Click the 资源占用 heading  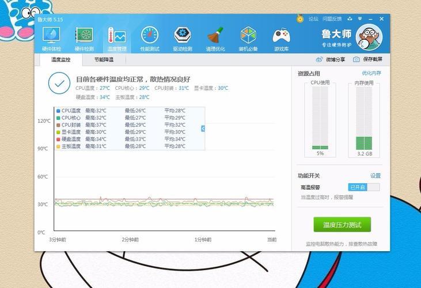click(x=309, y=74)
